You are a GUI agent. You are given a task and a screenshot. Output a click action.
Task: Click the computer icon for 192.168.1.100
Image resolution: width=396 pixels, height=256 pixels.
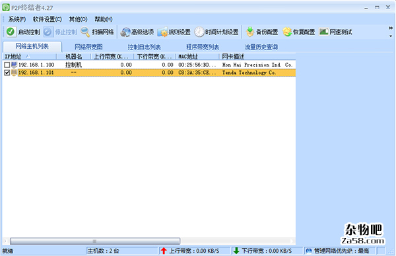coord(14,65)
